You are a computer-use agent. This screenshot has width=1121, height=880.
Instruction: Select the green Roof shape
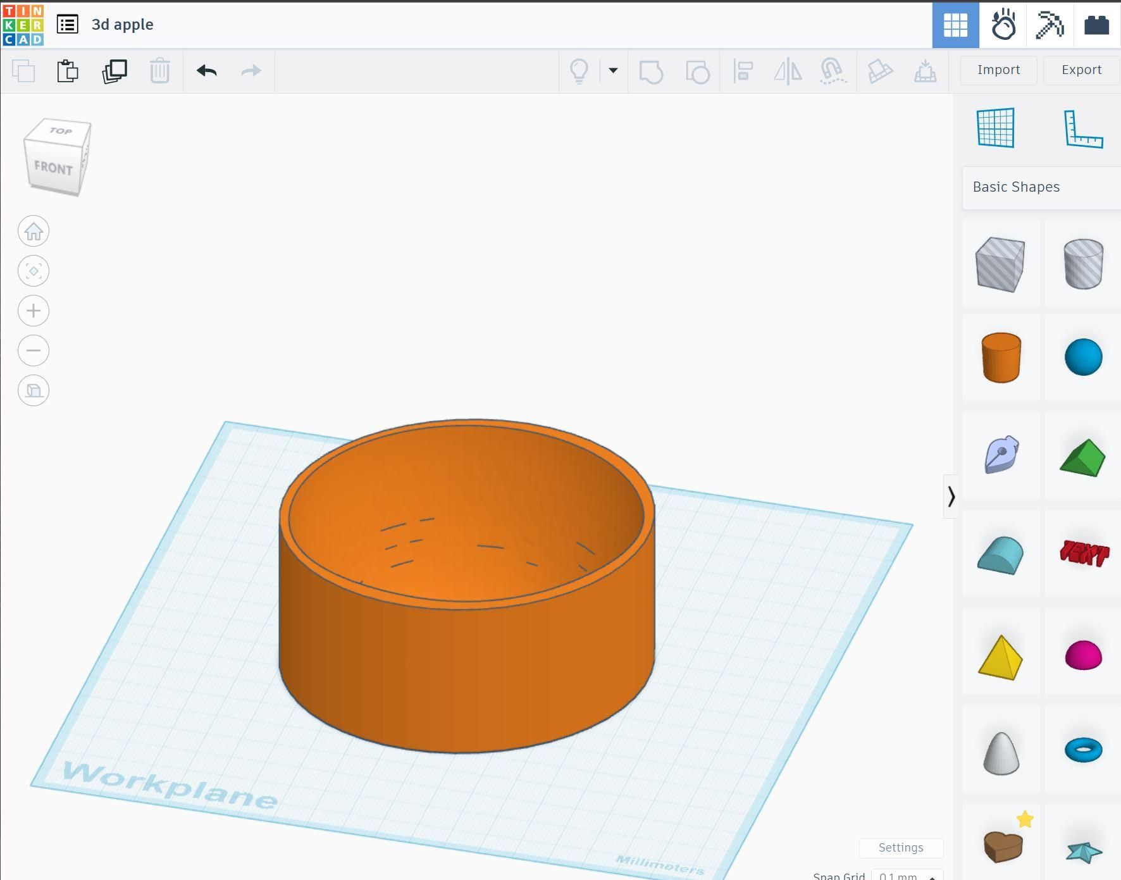click(1083, 457)
